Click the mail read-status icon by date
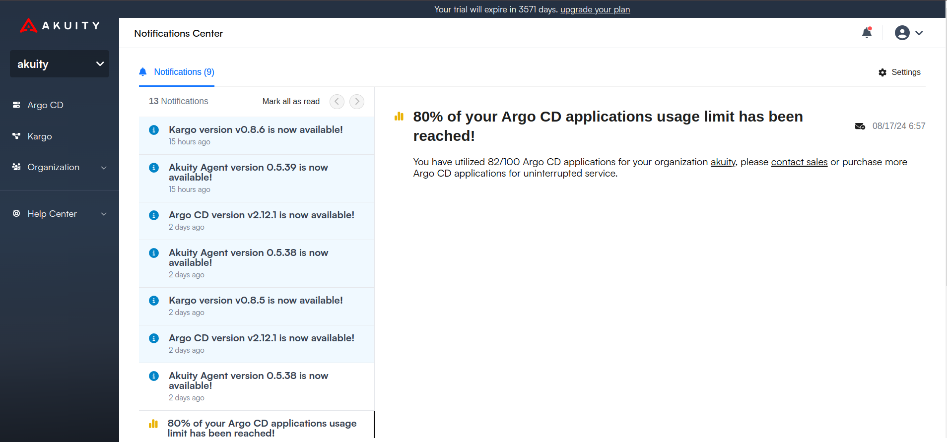947x442 pixels. [x=860, y=126]
